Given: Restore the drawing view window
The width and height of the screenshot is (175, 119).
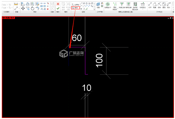Looking at the screenshot, I should [x=170, y=18].
